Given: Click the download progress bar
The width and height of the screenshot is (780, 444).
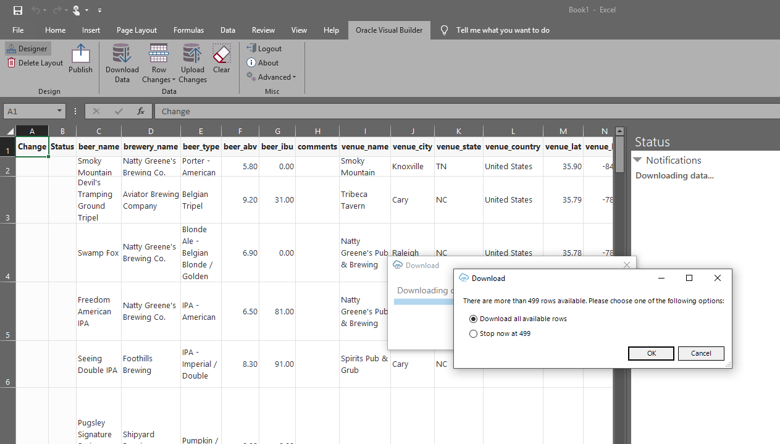Looking at the screenshot, I should pyautogui.click(x=424, y=301).
